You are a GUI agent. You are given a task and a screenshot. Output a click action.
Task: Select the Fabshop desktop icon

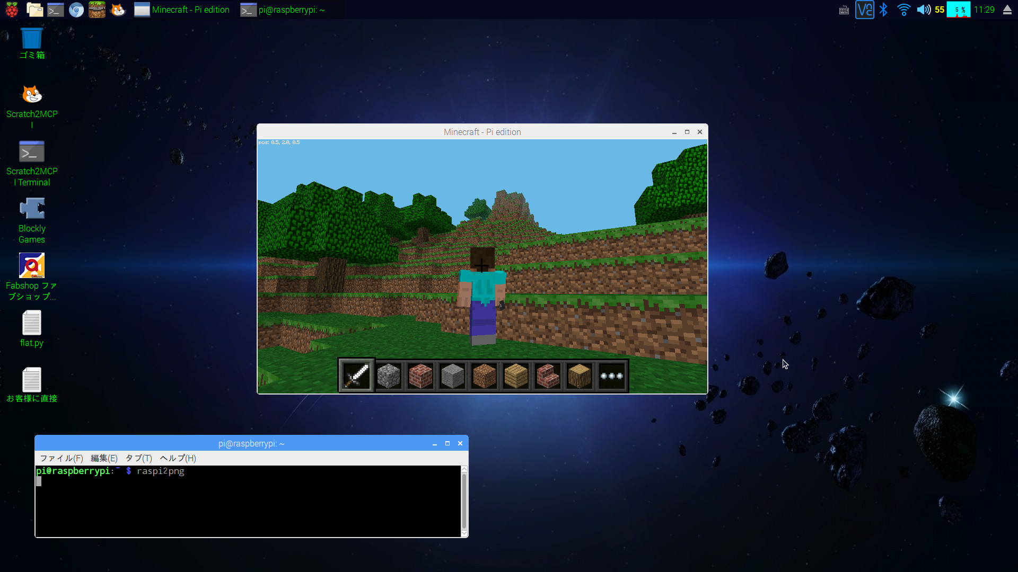pyautogui.click(x=32, y=276)
